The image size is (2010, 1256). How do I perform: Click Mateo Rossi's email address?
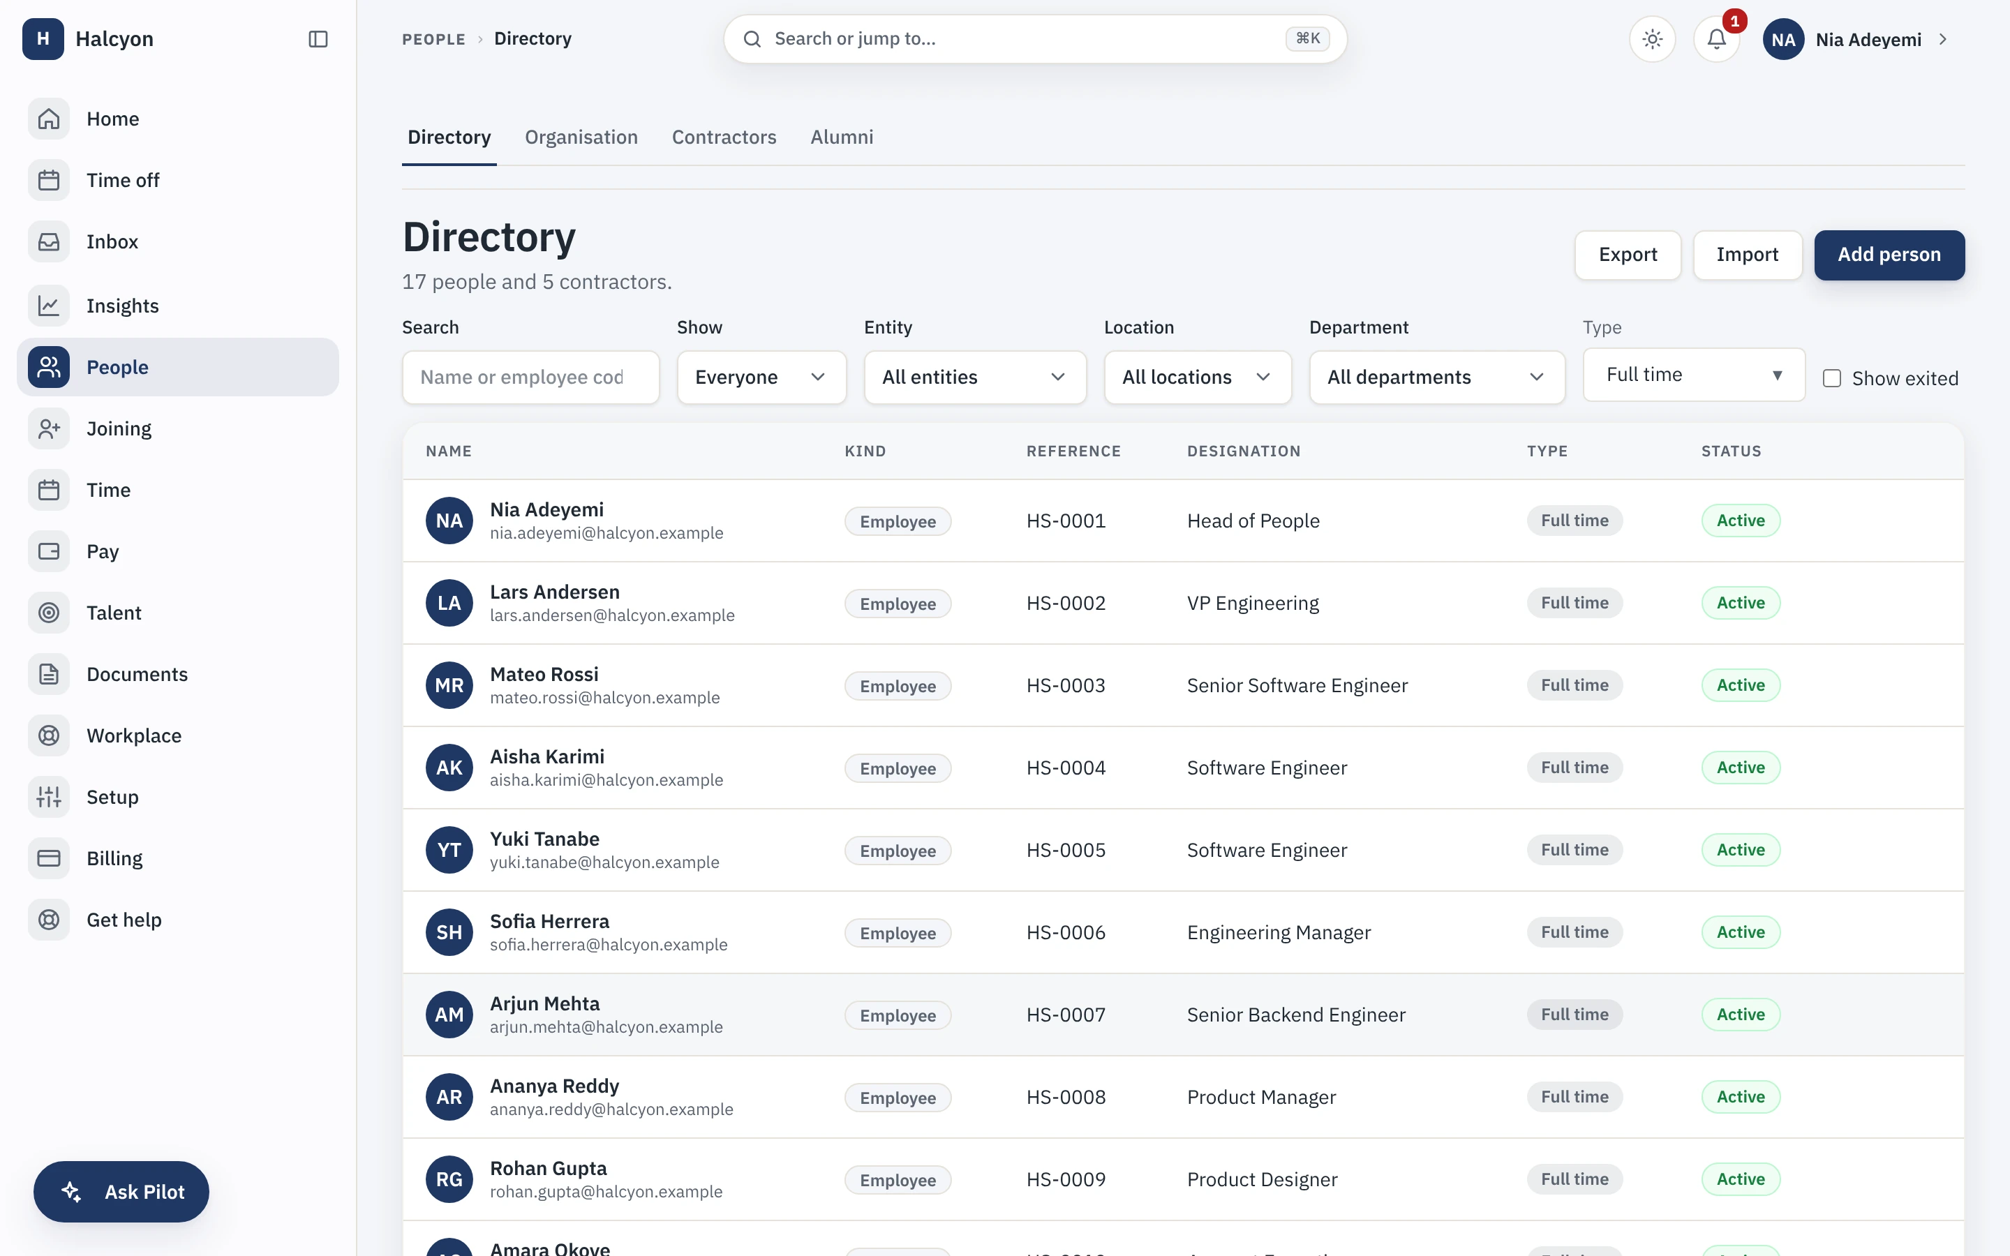click(604, 698)
